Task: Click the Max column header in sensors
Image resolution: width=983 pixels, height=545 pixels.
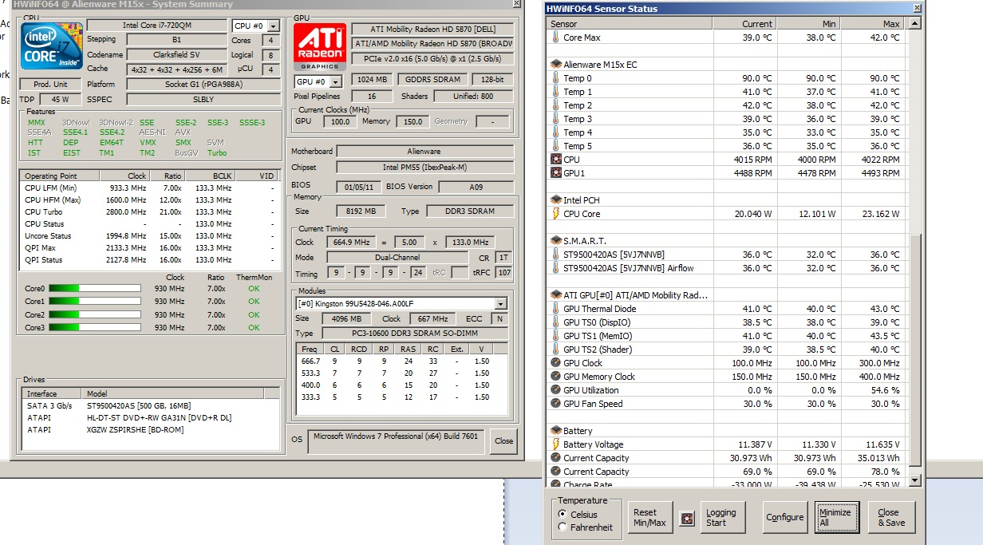Action: (873, 24)
